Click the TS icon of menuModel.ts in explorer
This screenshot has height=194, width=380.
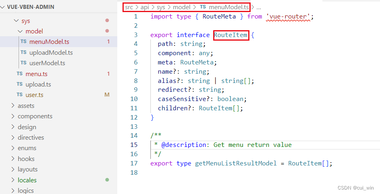pos(23,42)
